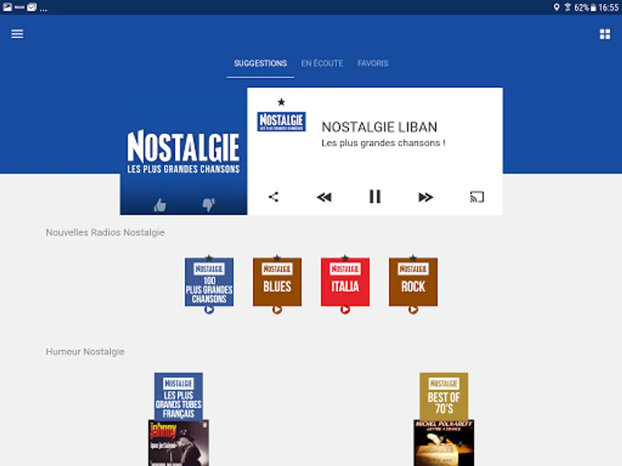Viewport: 622px width, 466px height.
Task: Open the Nostalgie Rock radio tile
Action: [413, 282]
